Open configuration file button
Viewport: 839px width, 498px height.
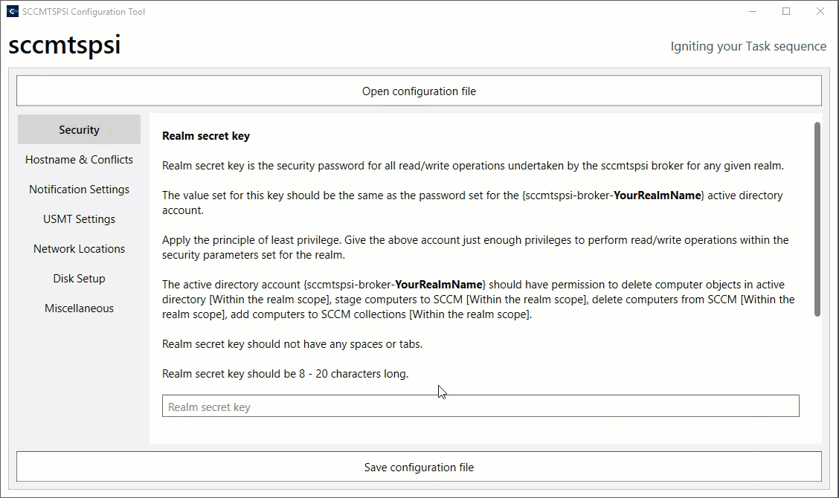419,91
